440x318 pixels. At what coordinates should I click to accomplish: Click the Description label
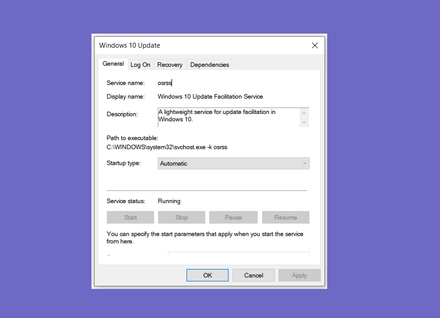[122, 114]
